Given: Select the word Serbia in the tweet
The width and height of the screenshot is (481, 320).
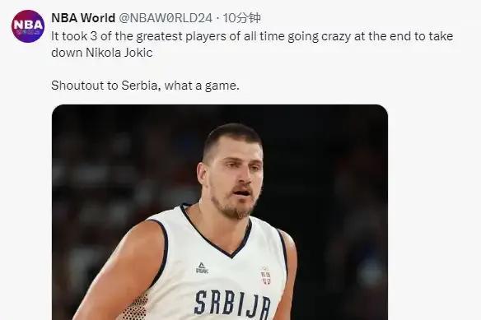Looking at the screenshot, I should point(139,86).
